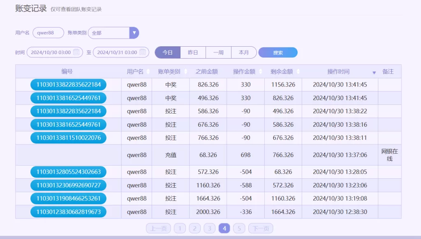
Task: Sort by 操作金额 column arrows
Action: 260,72
